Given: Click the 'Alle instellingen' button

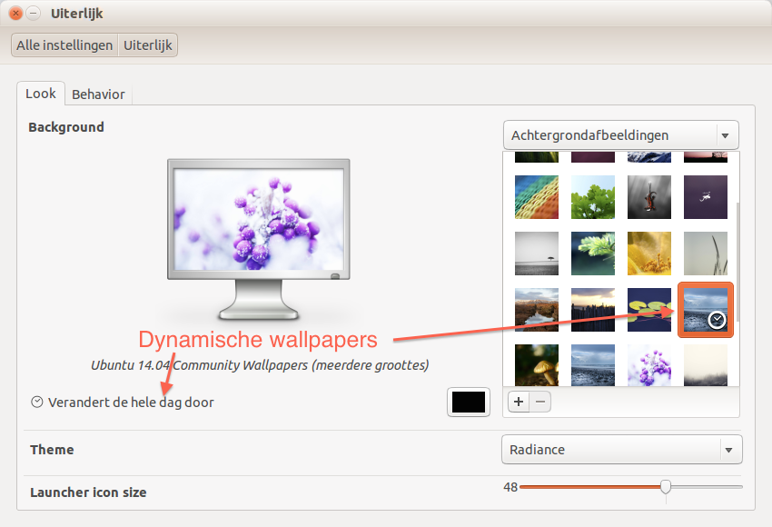Looking at the screenshot, I should pyautogui.click(x=64, y=45).
